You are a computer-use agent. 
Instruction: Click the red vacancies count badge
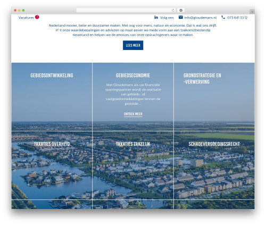click(37, 17)
